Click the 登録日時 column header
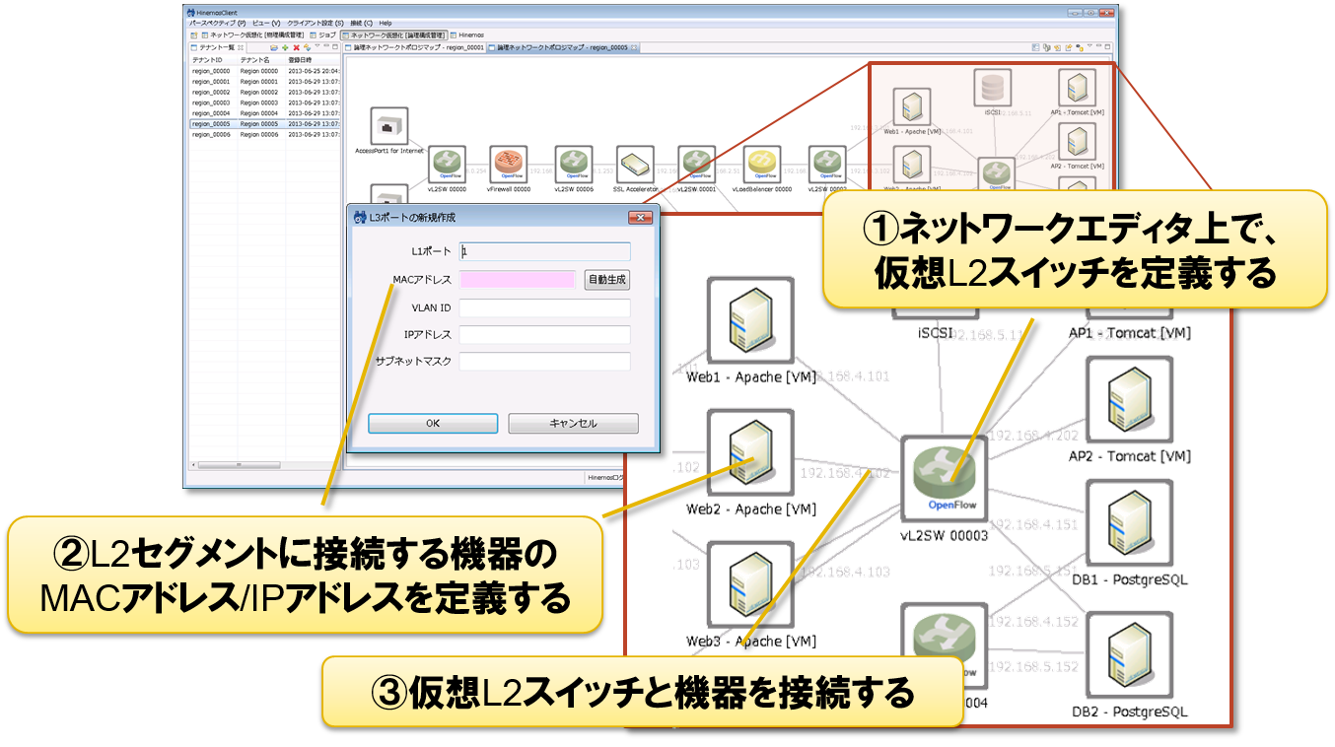 [313, 60]
